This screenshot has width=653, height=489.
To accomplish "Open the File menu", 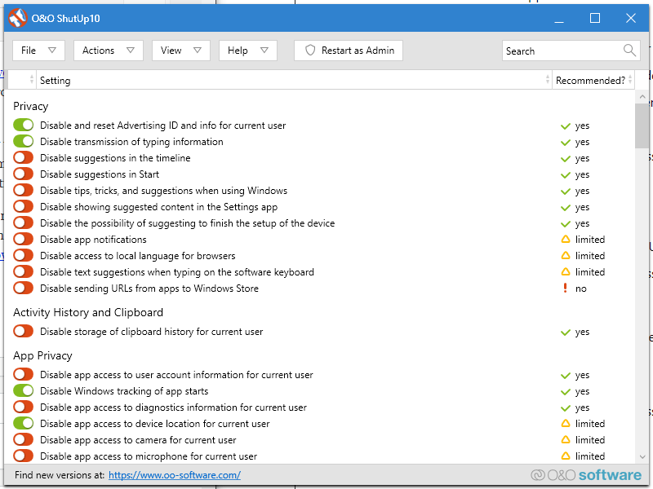I will [38, 51].
